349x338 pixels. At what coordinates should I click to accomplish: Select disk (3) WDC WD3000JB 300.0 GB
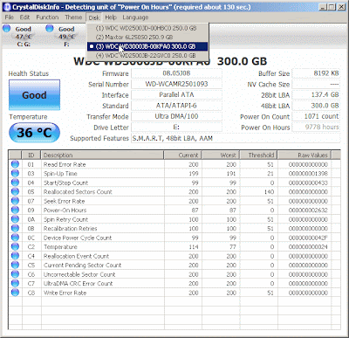(147, 46)
